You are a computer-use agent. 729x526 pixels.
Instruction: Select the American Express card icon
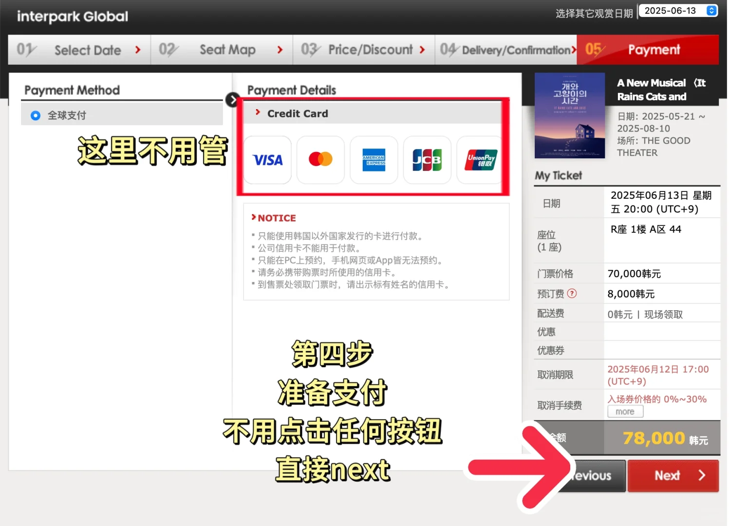[374, 160]
